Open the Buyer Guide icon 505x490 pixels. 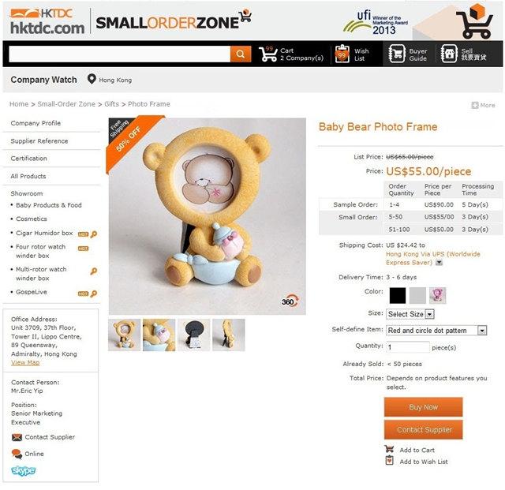coord(397,54)
